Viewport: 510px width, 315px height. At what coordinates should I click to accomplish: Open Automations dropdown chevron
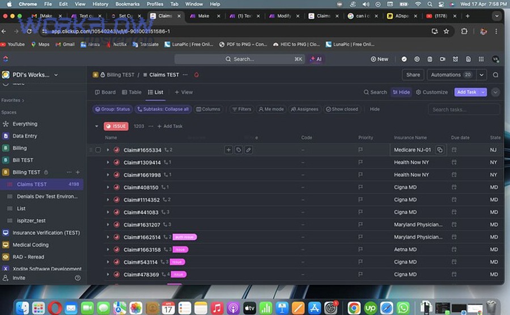tap(481, 75)
